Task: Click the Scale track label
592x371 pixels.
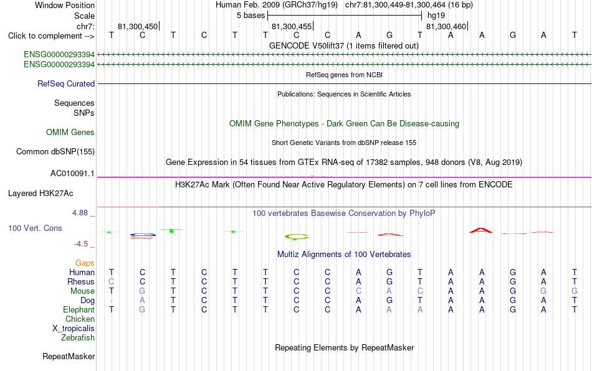Action: coord(84,16)
